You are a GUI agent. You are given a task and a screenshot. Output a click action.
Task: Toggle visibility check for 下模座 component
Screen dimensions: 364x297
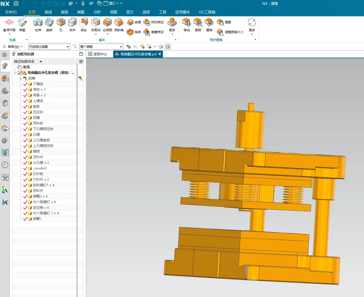pos(25,84)
